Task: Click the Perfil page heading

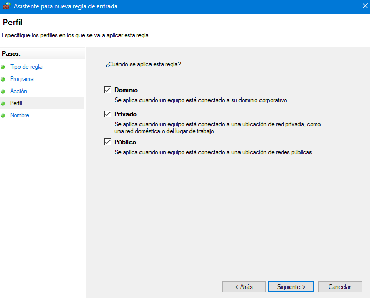Action: point(12,22)
